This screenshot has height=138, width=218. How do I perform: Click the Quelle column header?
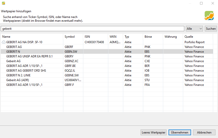pos(198,37)
